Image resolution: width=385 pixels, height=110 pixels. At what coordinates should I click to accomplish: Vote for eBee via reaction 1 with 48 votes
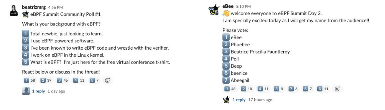[x=230, y=89]
